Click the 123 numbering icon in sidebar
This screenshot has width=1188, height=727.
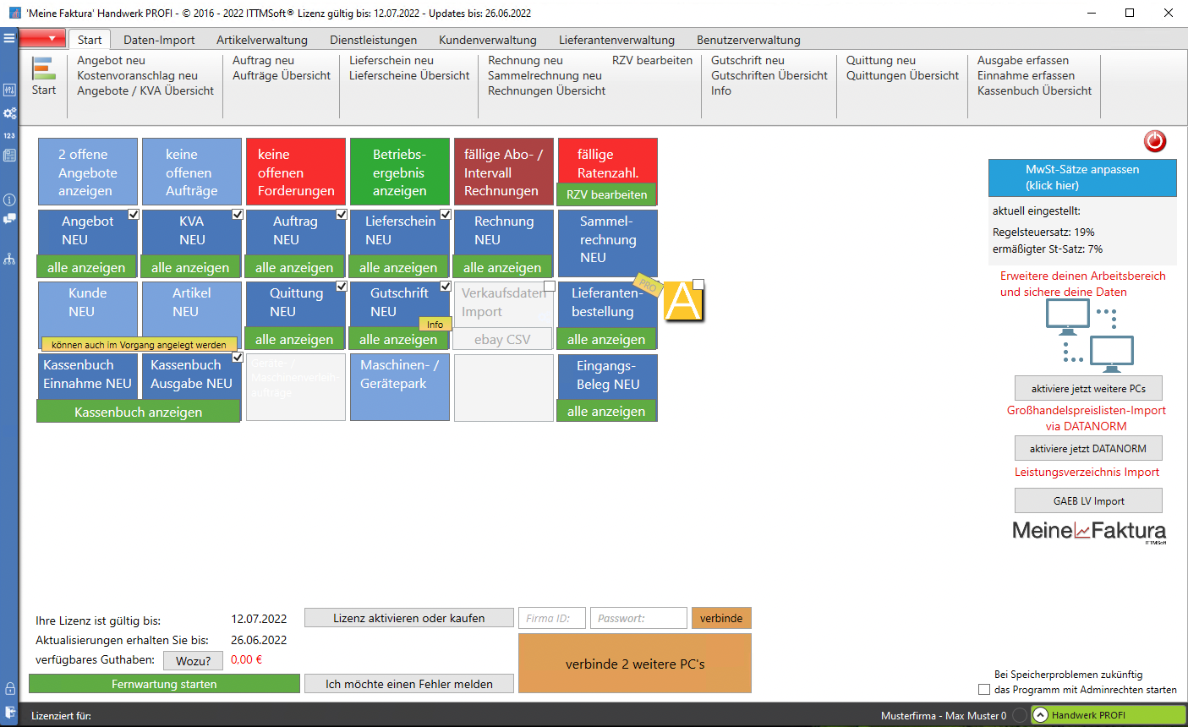click(9, 135)
